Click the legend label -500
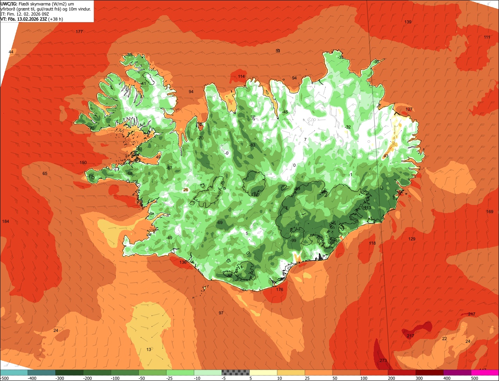Viewport: 499px width, 381px height. [x=4, y=378]
